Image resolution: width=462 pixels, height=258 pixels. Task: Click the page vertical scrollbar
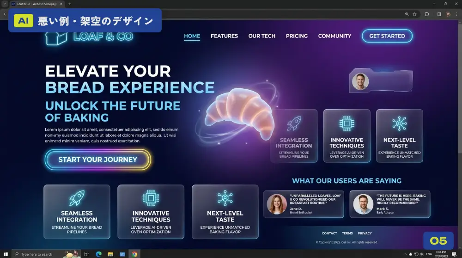(460, 88)
